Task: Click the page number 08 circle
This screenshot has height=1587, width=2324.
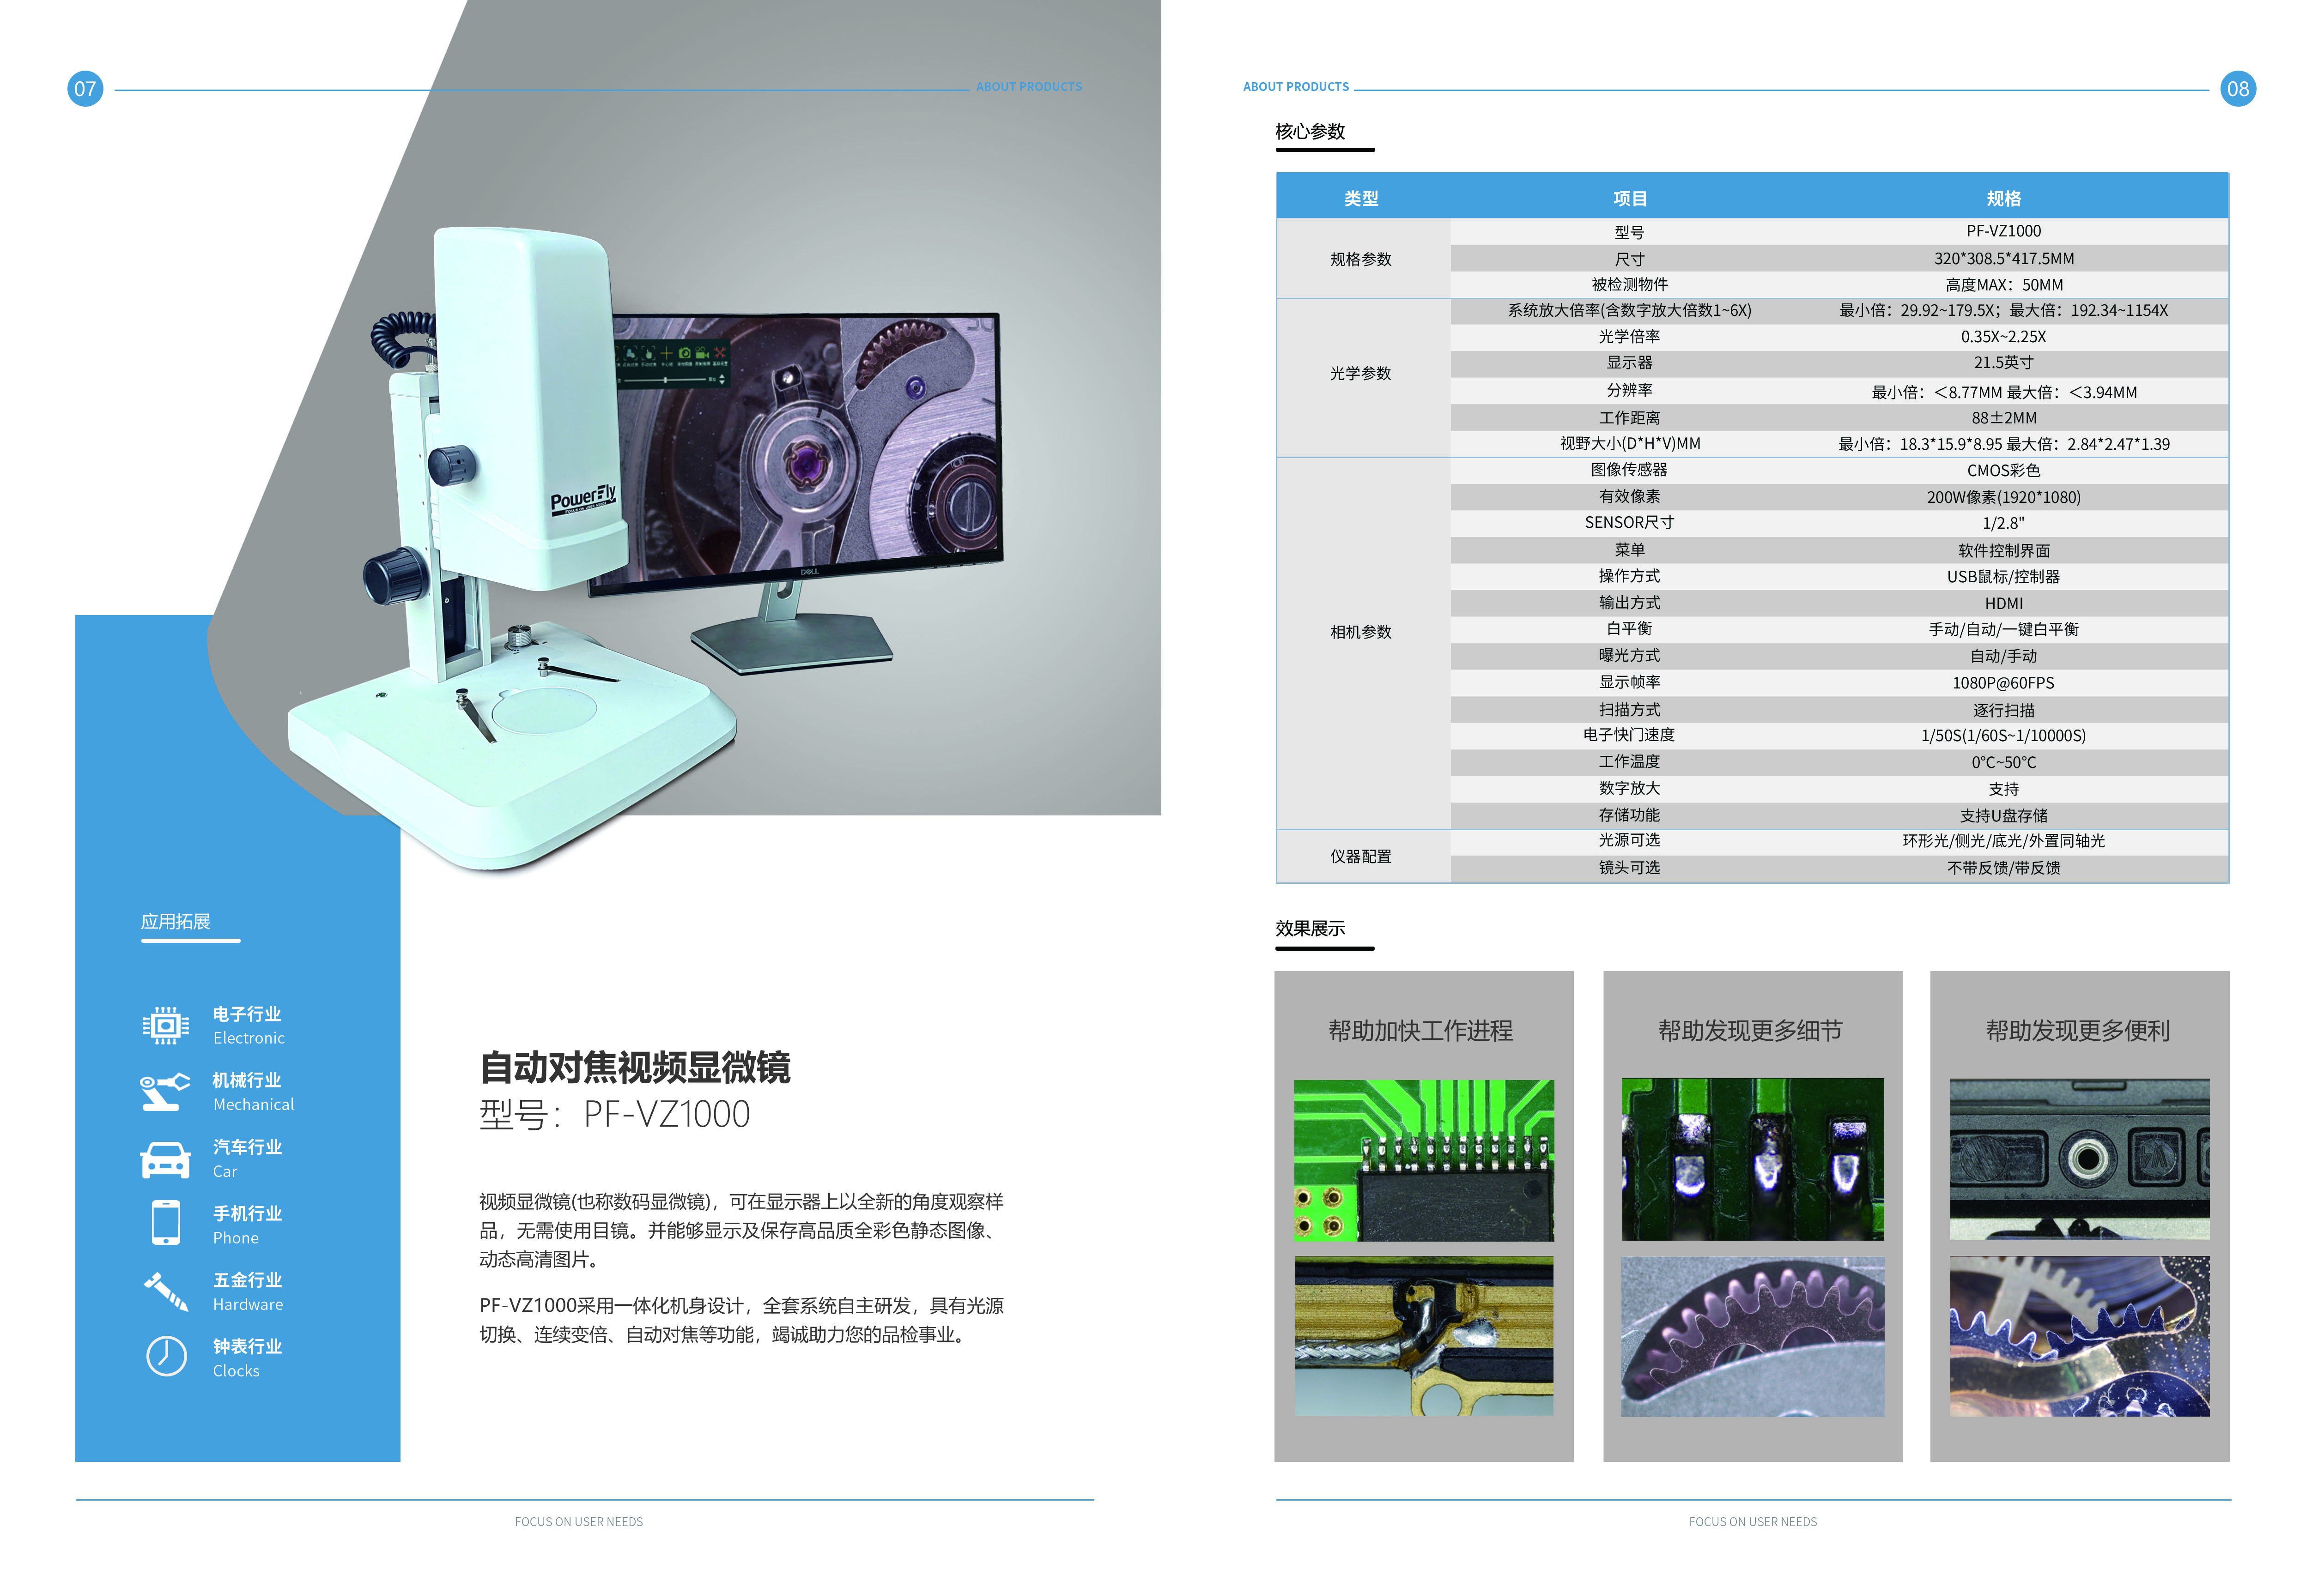Action: [2238, 89]
